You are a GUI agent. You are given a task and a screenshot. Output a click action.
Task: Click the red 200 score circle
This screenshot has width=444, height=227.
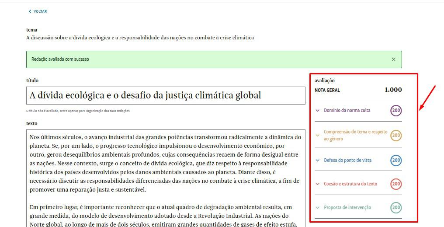(396, 184)
